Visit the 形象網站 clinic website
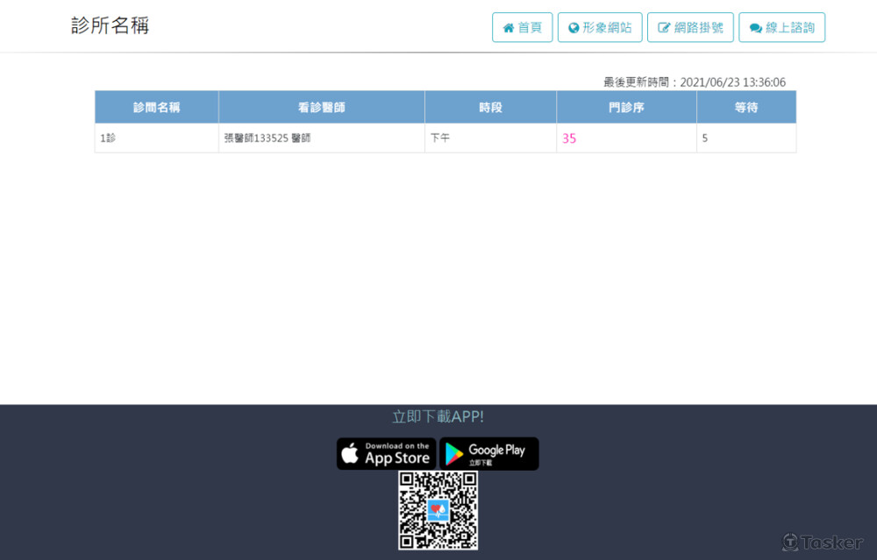 pos(600,27)
